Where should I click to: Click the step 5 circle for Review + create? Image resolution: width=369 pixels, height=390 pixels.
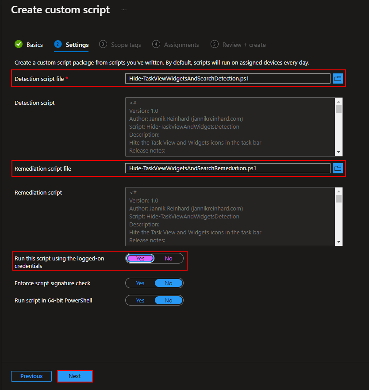(x=215, y=44)
